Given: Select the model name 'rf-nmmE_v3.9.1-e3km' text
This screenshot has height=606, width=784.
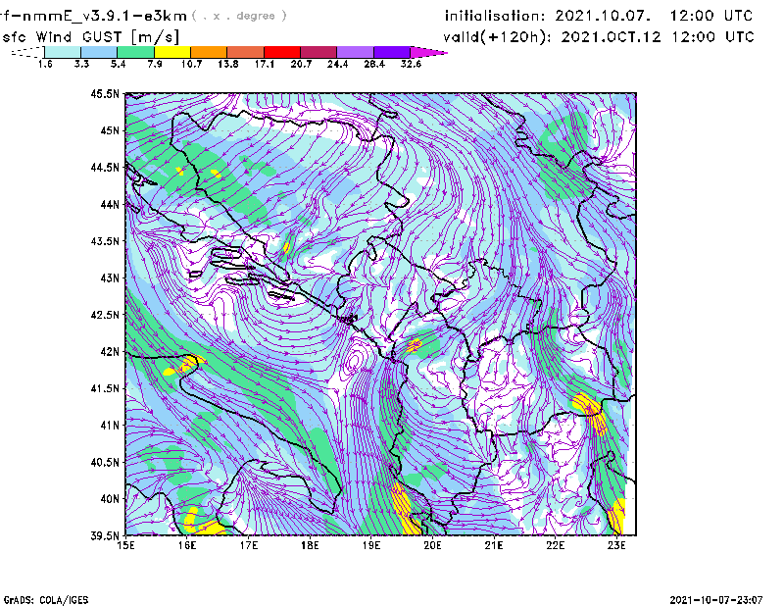Looking at the screenshot, I should pyautogui.click(x=93, y=16).
